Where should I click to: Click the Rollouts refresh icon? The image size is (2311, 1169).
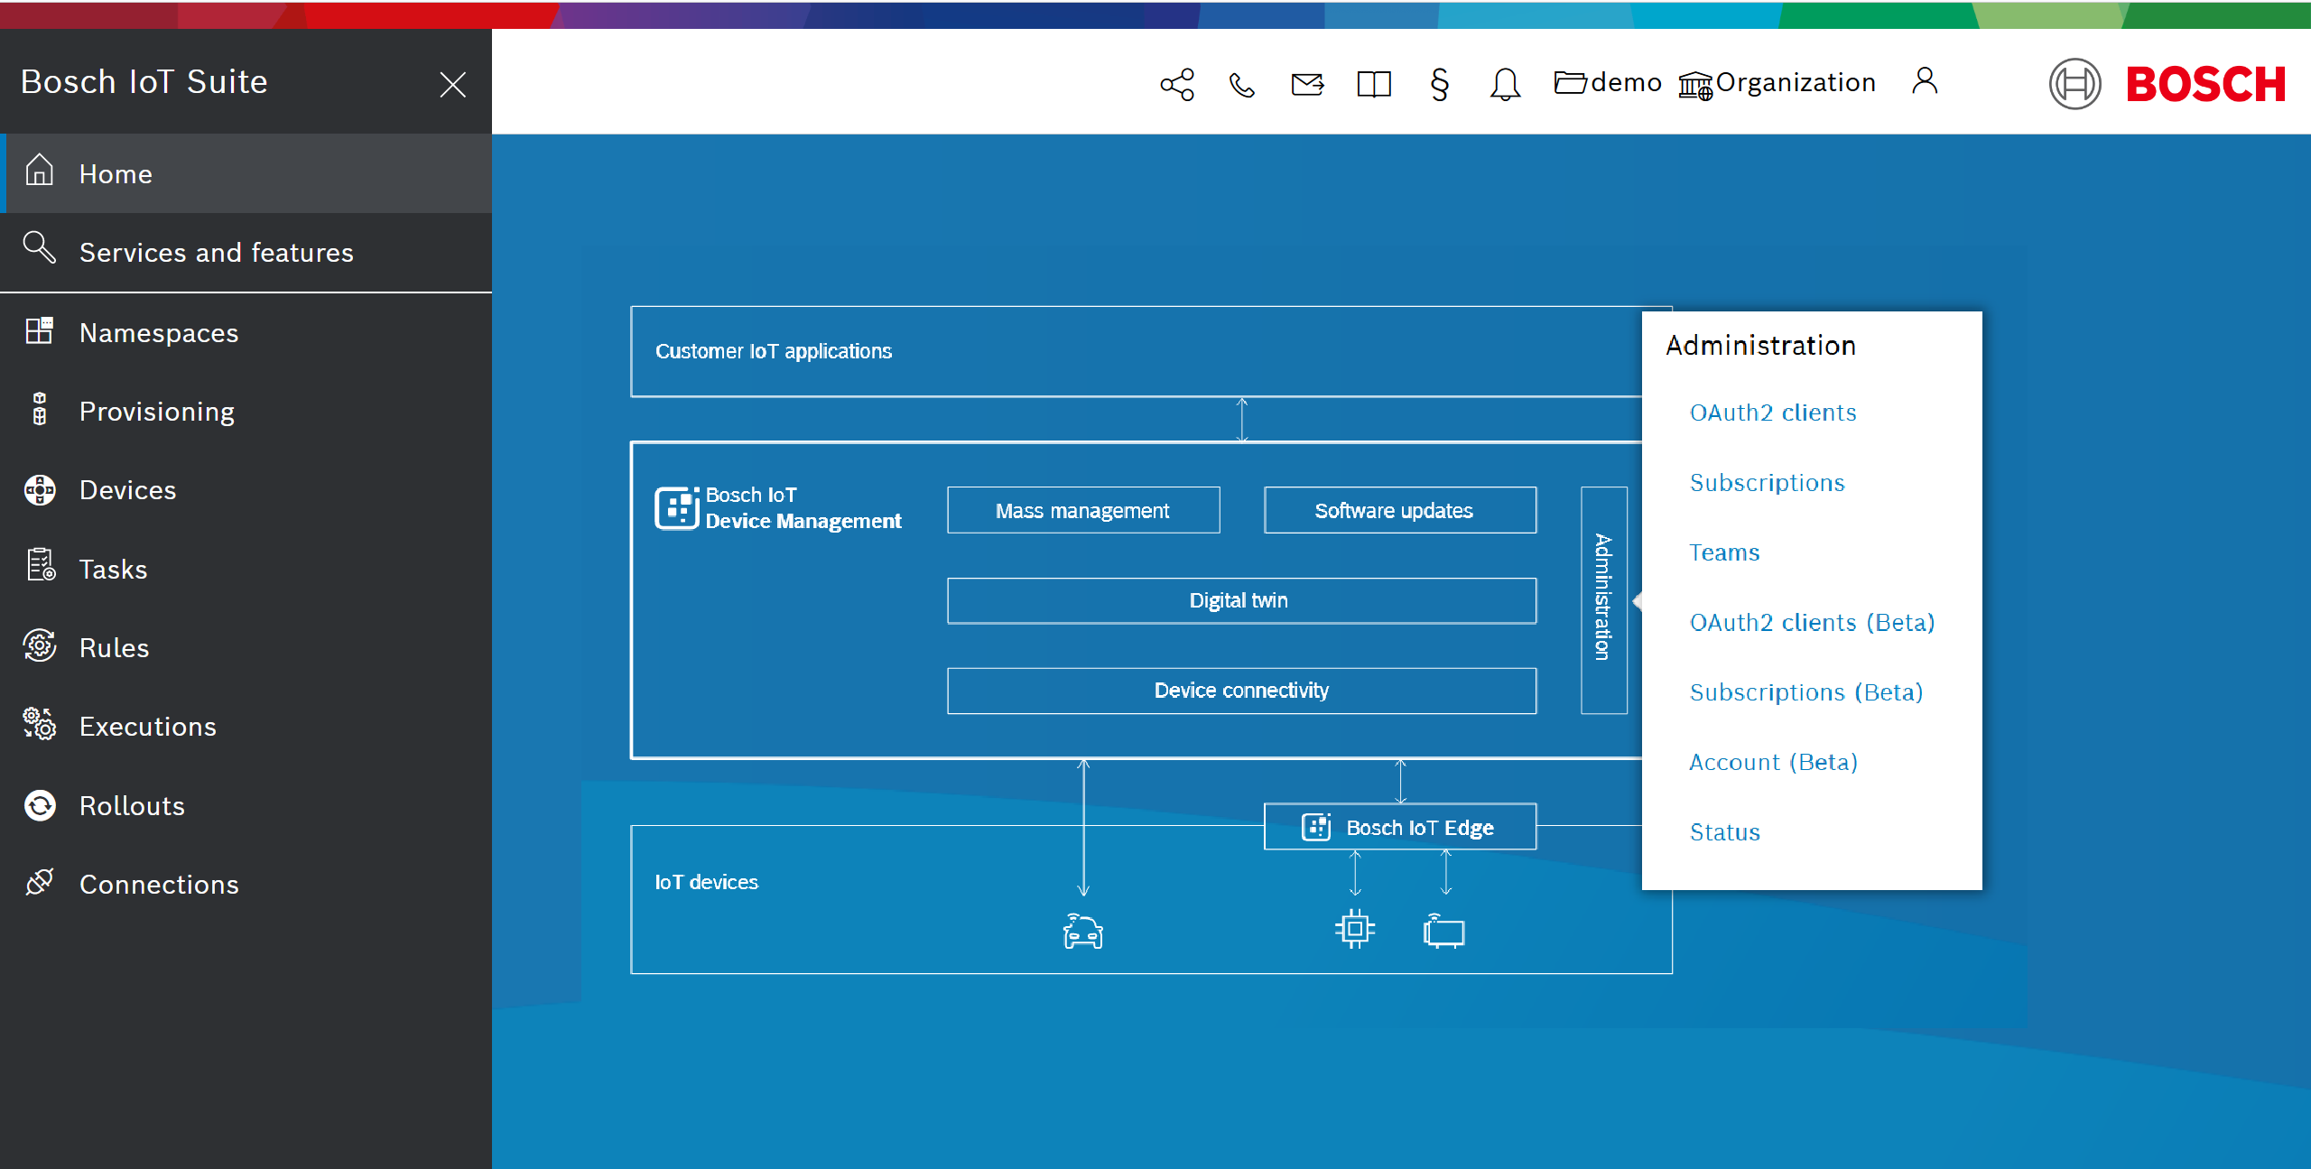click(39, 805)
